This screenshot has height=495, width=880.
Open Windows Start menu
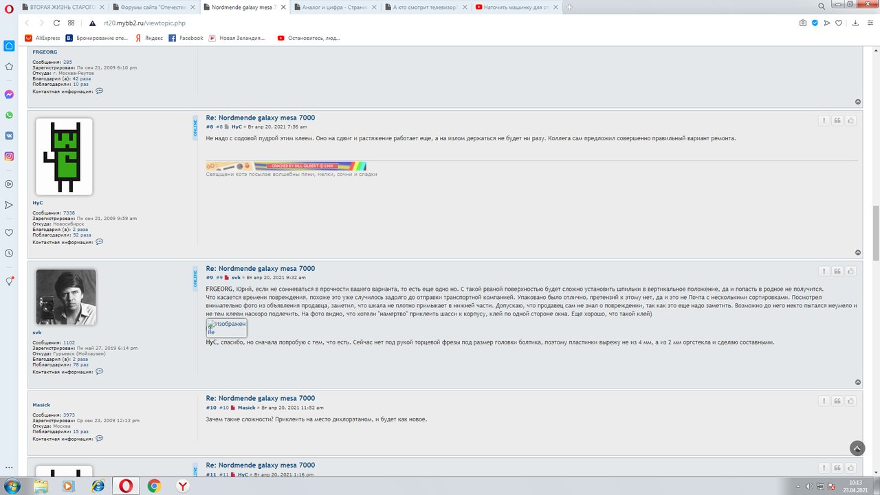(x=12, y=485)
